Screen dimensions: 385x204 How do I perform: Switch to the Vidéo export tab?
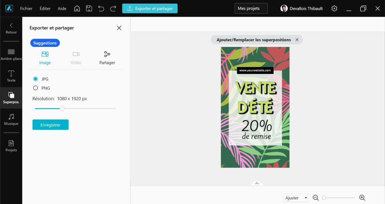pos(76,57)
